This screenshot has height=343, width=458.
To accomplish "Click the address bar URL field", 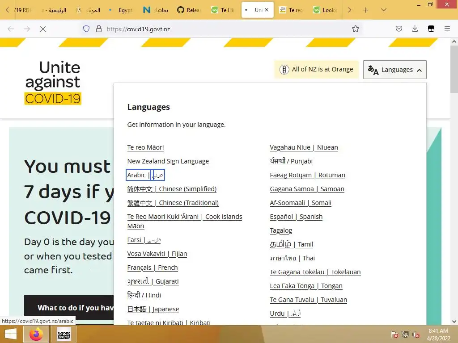I will 222,29.
